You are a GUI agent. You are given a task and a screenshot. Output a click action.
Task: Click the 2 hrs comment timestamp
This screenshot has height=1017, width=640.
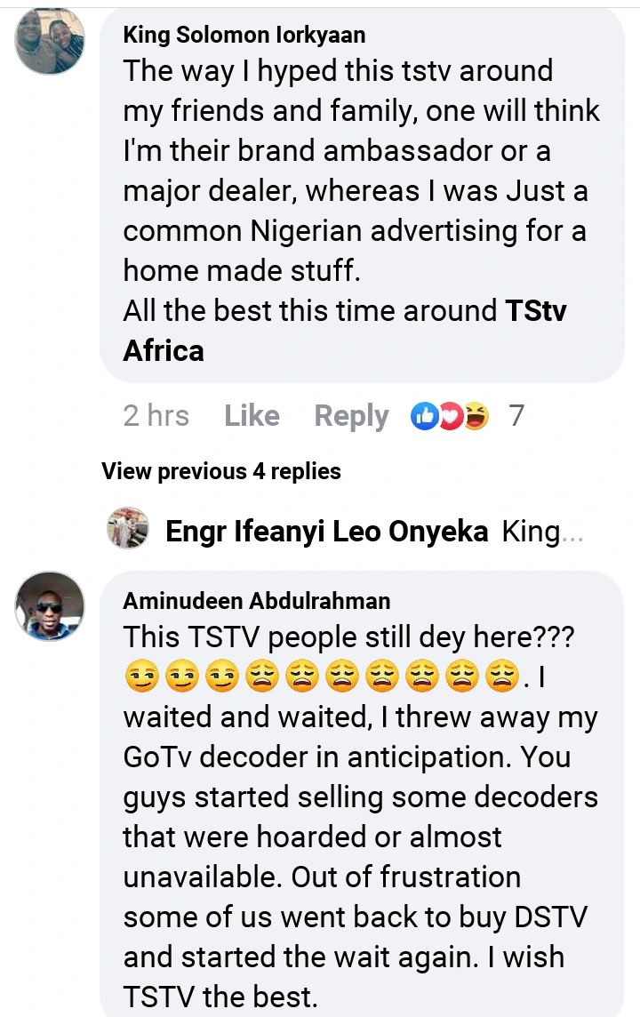(x=156, y=415)
